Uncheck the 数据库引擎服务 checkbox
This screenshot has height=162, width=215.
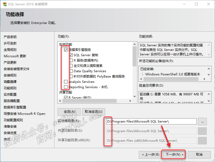tap(66, 50)
